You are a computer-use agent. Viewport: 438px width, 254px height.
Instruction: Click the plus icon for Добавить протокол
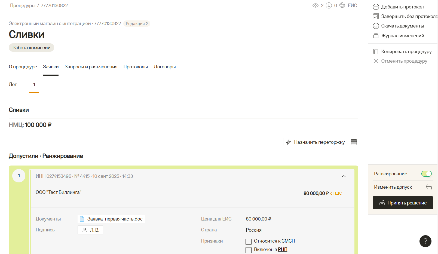pos(376,7)
